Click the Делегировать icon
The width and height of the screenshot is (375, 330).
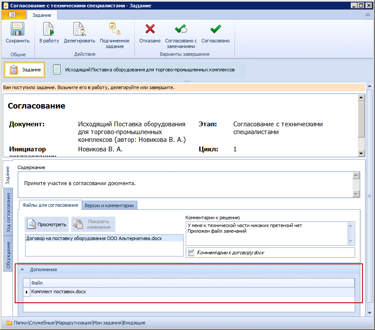[x=79, y=29]
